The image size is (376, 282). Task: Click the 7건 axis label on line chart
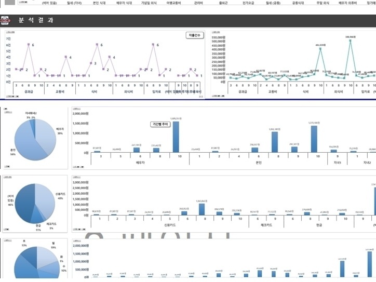coord(8,38)
